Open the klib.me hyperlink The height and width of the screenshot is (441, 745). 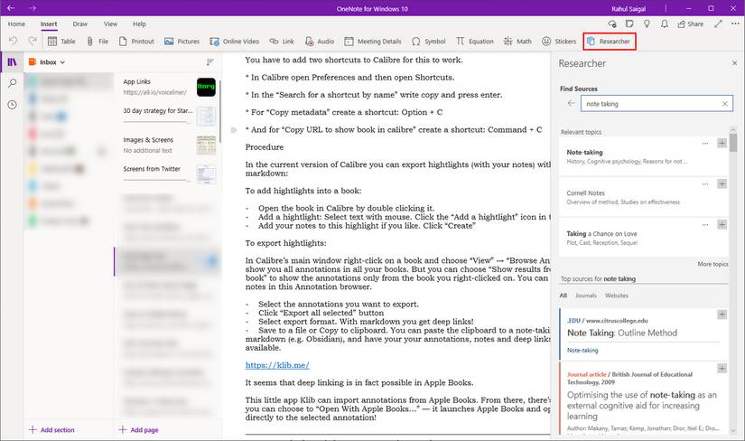[x=277, y=365]
